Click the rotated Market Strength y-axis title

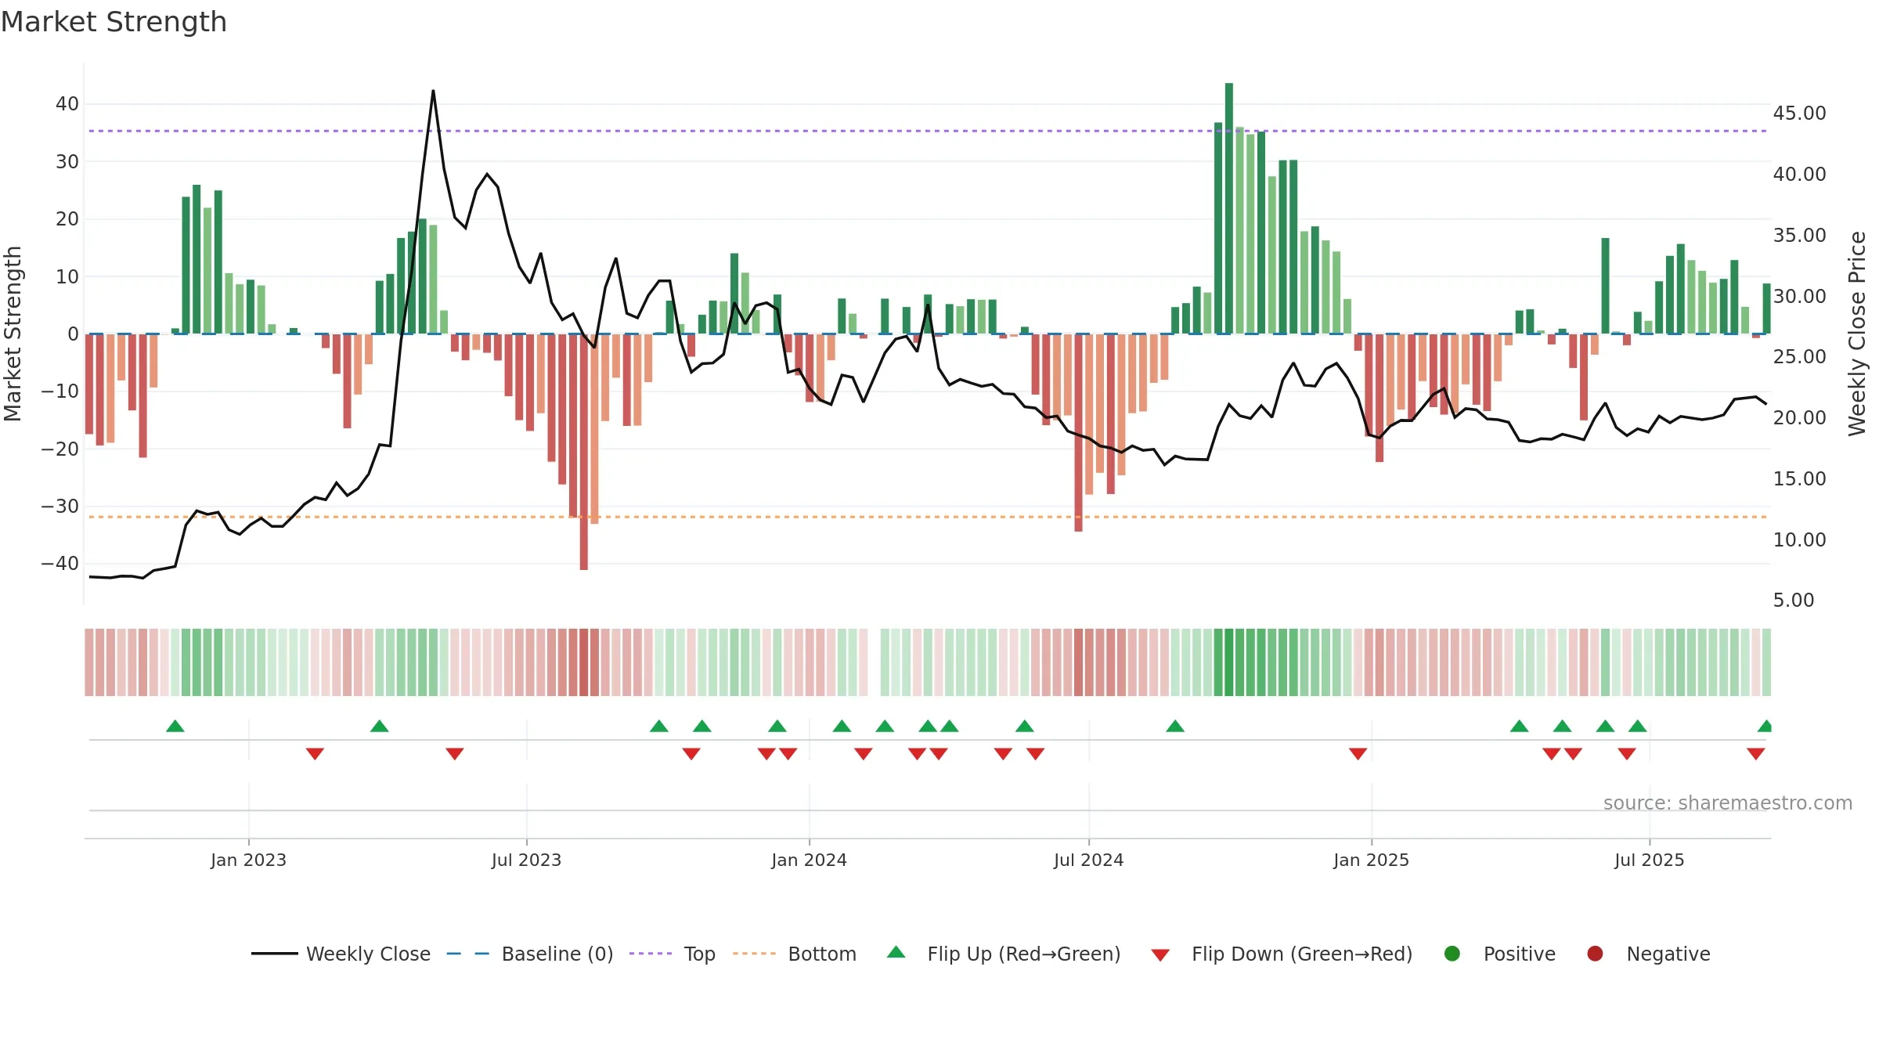point(13,334)
